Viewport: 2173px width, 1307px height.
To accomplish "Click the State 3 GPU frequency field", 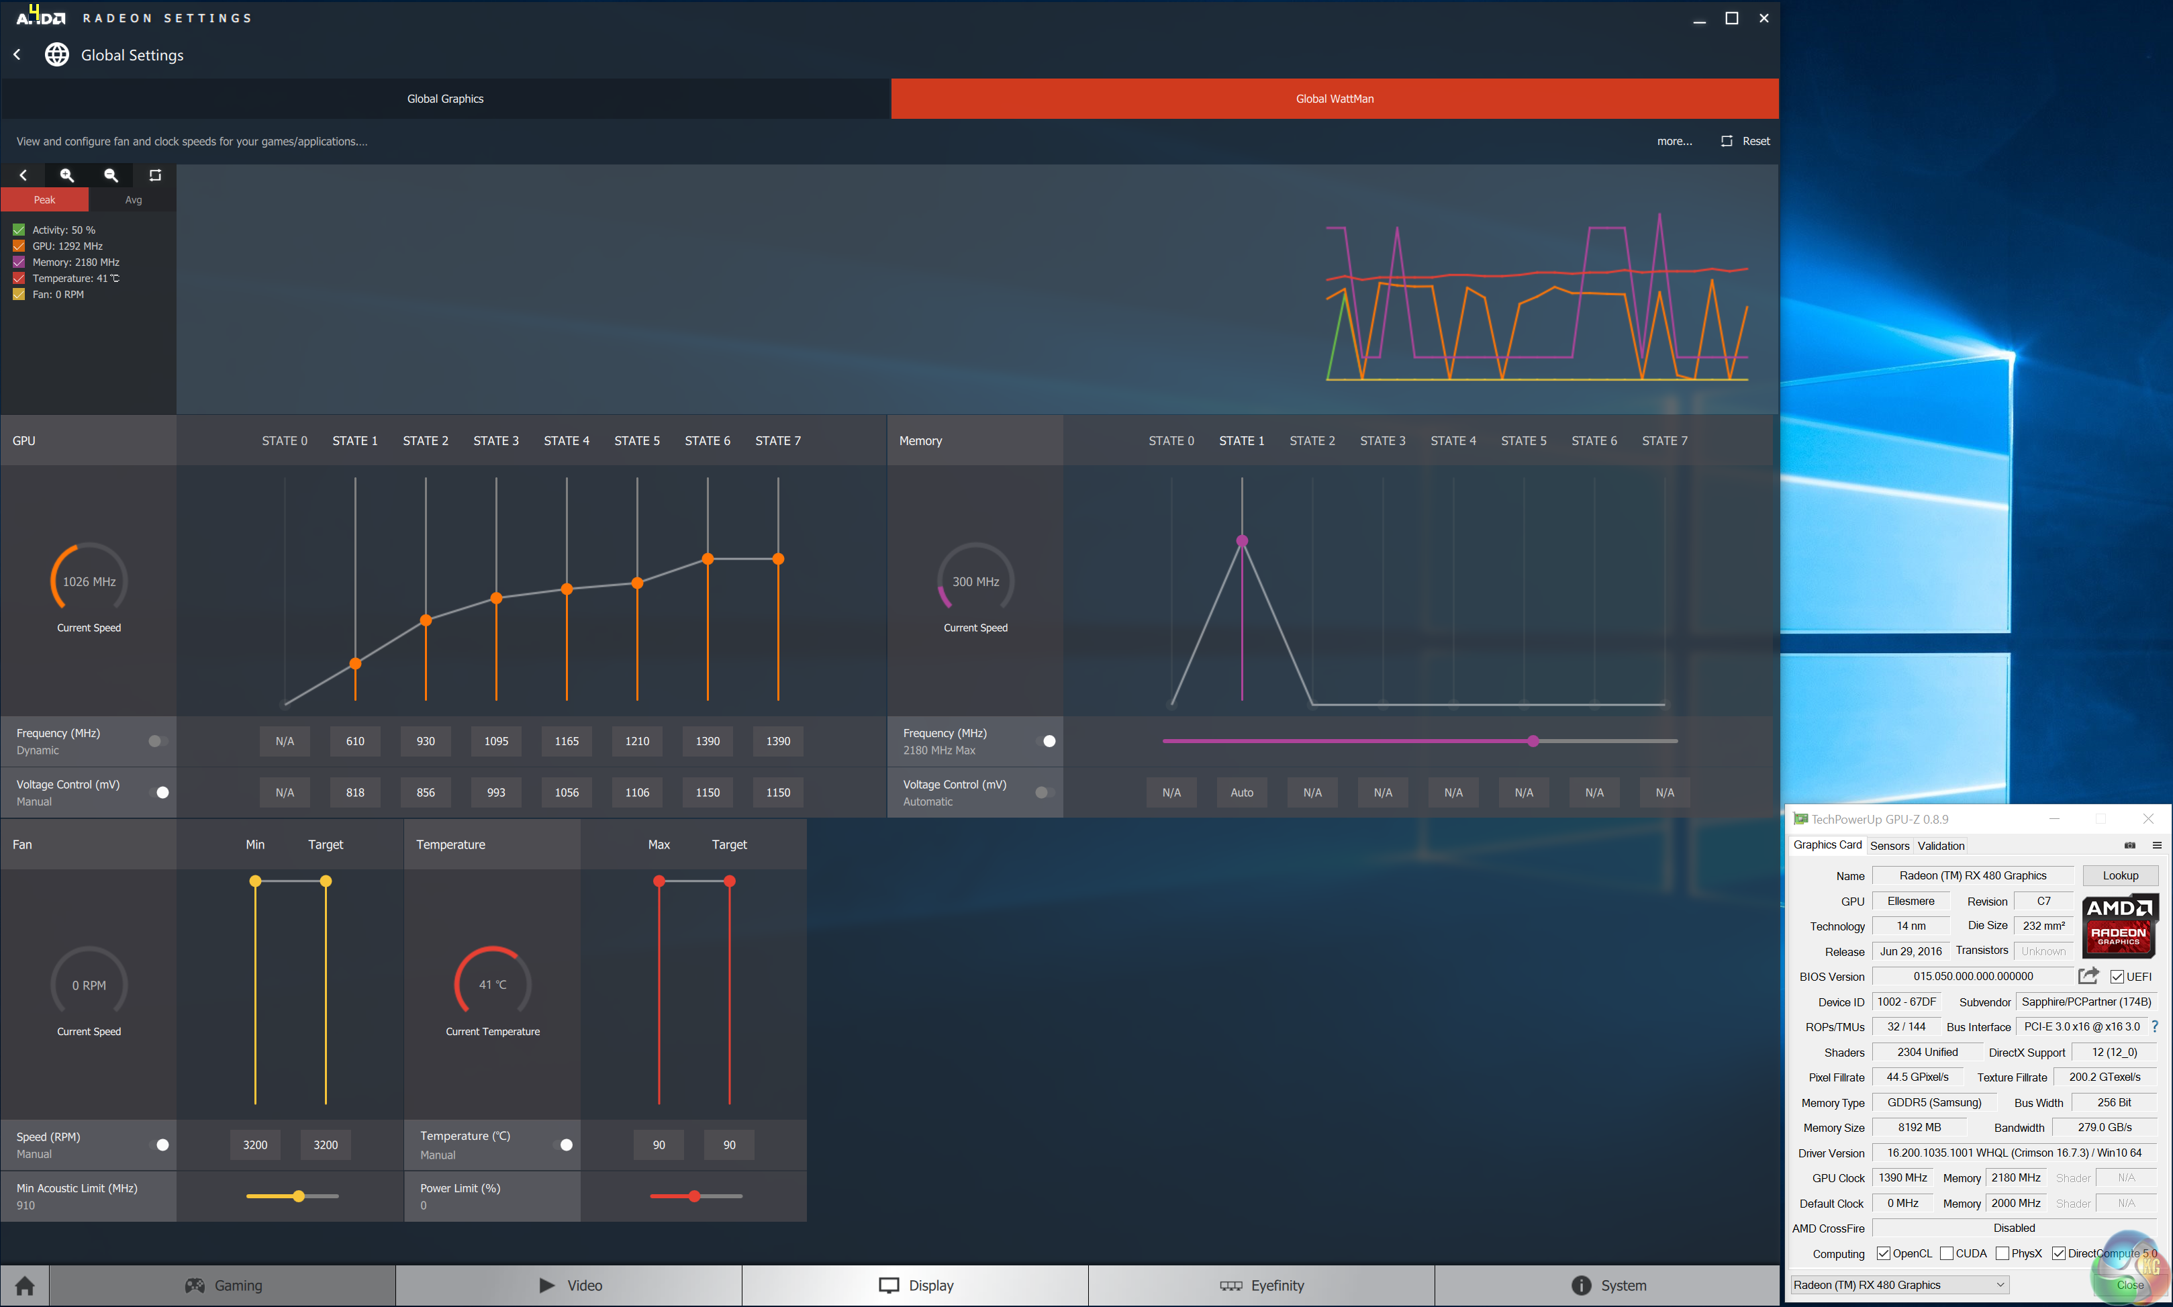I will tap(495, 740).
